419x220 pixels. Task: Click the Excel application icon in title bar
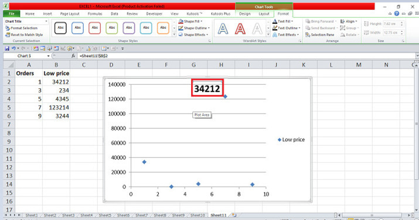pyautogui.click(x=6, y=6)
